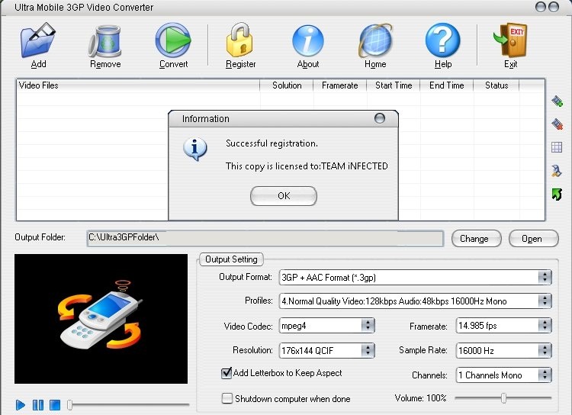Close the Information dialog with round button
This screenshot has width=572, height=415.
point(380,118)
